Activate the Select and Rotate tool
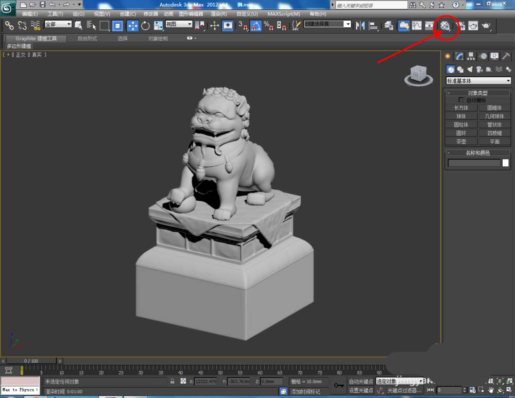 (x=145, y=25)
